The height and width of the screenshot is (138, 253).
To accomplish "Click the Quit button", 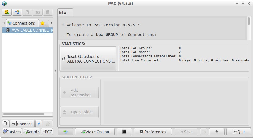I will (x=239, y=132).
